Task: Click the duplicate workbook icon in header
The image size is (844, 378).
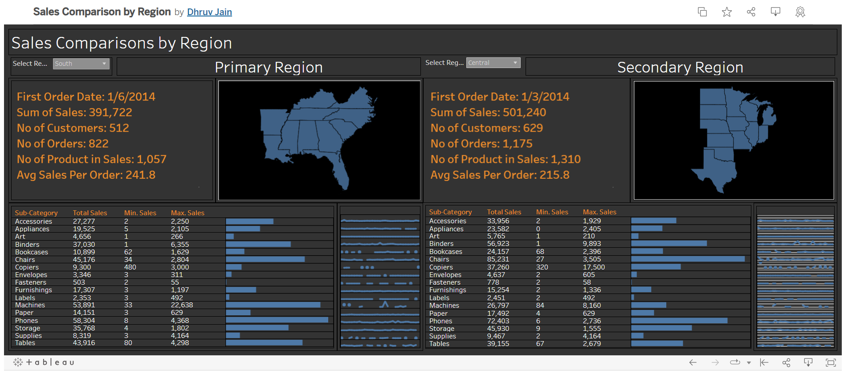Action: 702,12
